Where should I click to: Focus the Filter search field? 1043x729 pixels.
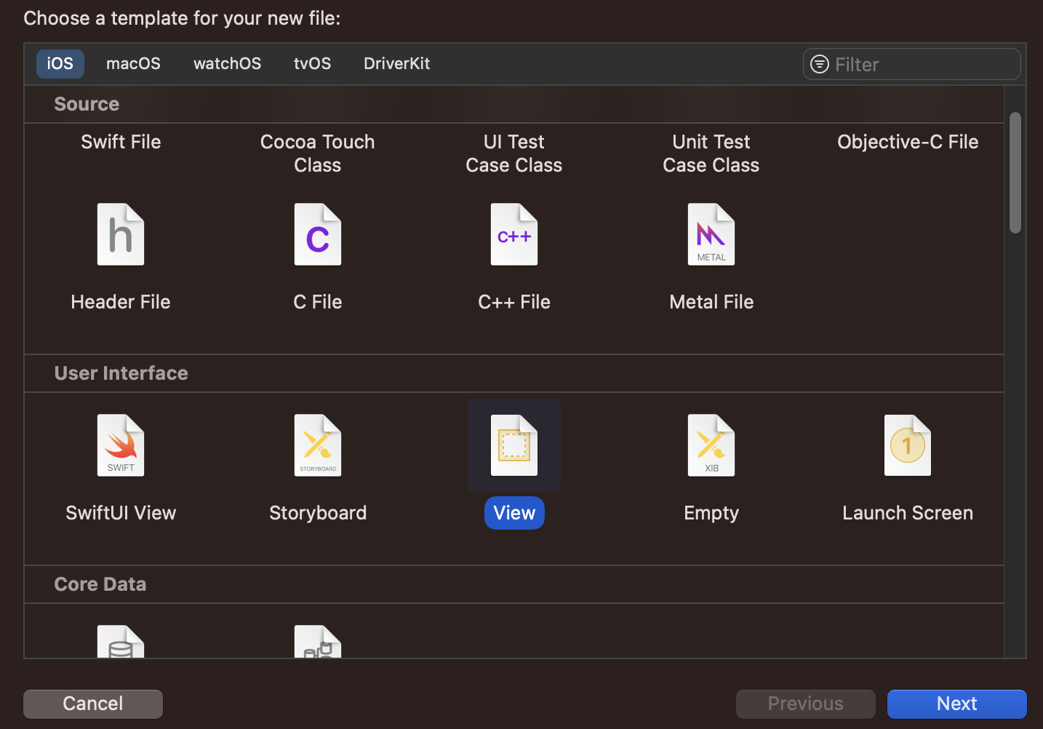[x=912, y=64]
